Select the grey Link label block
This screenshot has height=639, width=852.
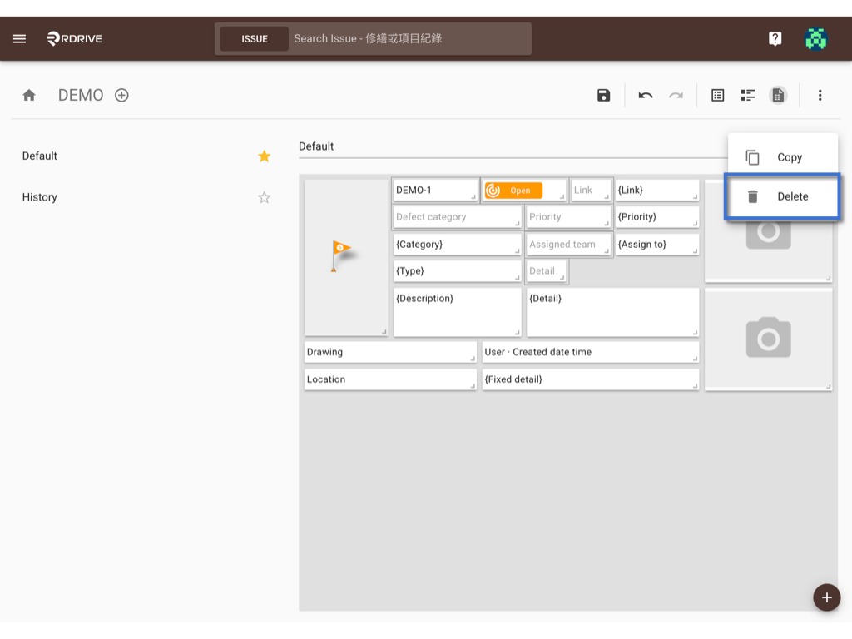coord(591,191)
